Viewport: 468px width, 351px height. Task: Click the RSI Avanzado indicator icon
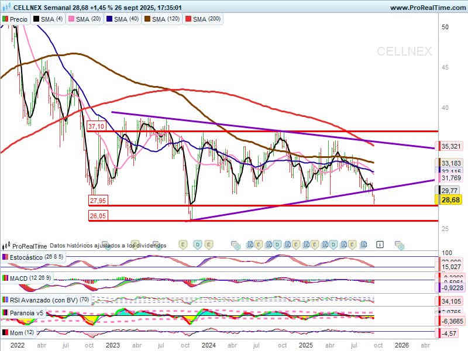[x=5, y=300]
